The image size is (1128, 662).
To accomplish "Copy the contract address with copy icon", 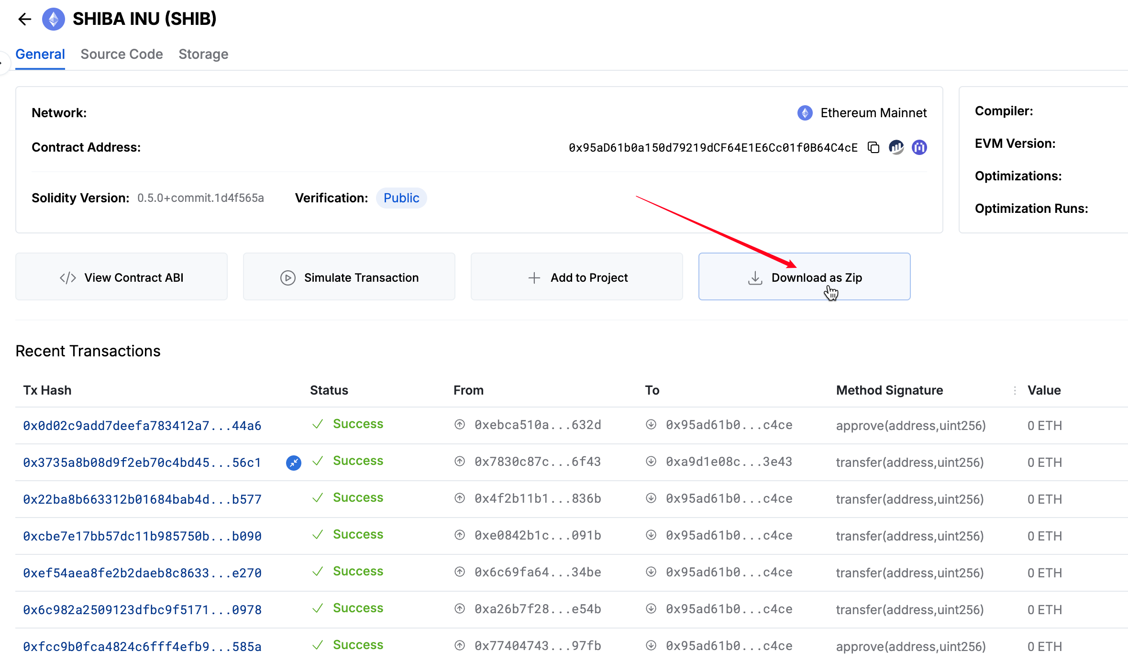I will [874, 147].
